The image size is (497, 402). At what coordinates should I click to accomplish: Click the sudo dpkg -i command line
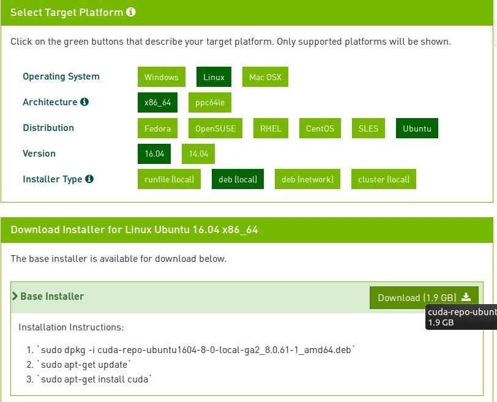(196, 350)
